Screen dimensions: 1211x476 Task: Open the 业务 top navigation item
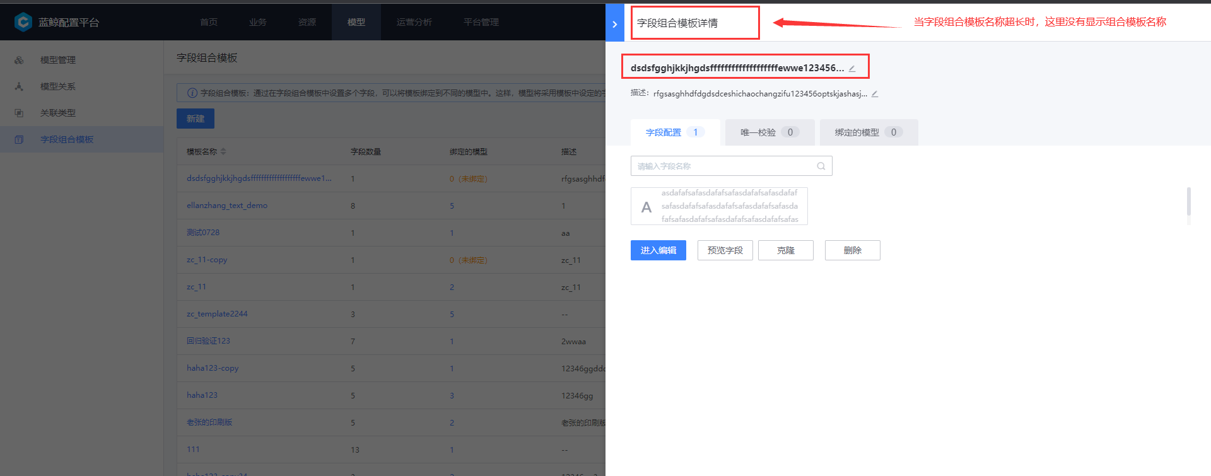tap(258, 22)
